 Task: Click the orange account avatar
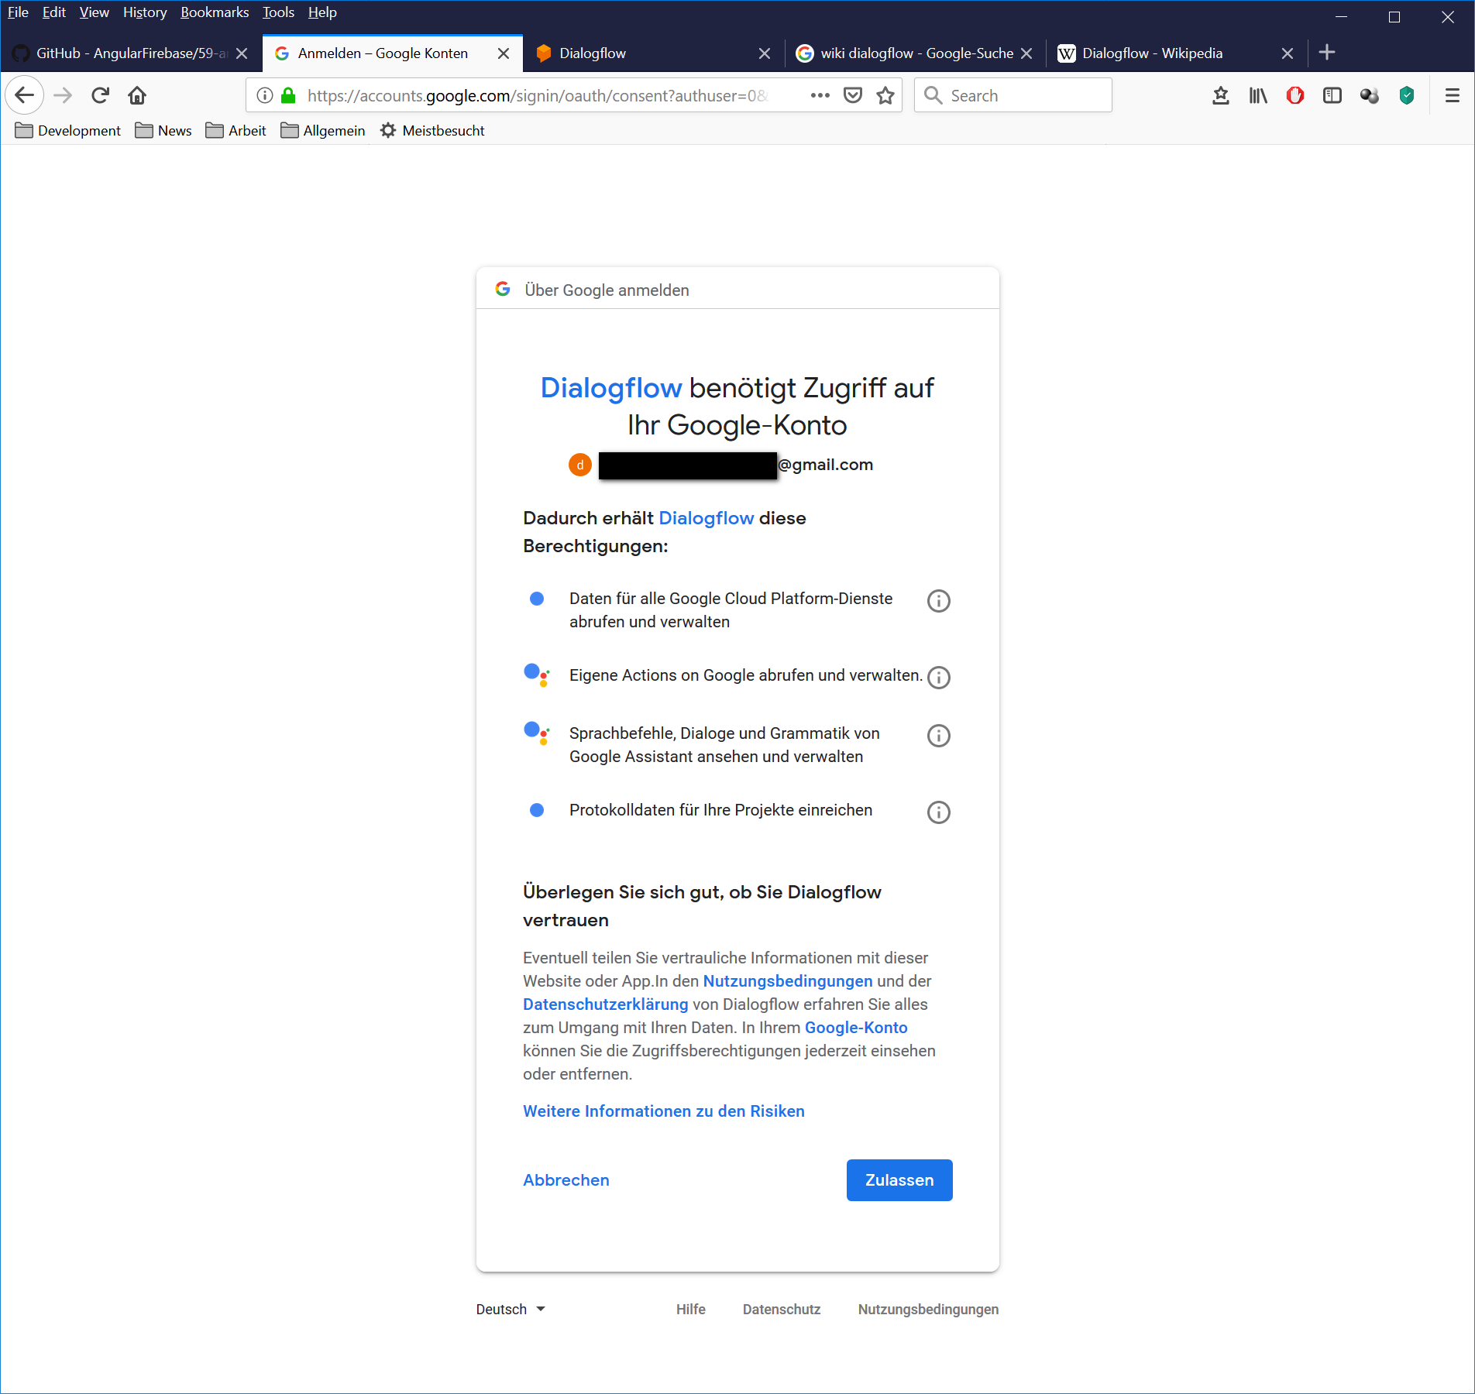point(580,465)
